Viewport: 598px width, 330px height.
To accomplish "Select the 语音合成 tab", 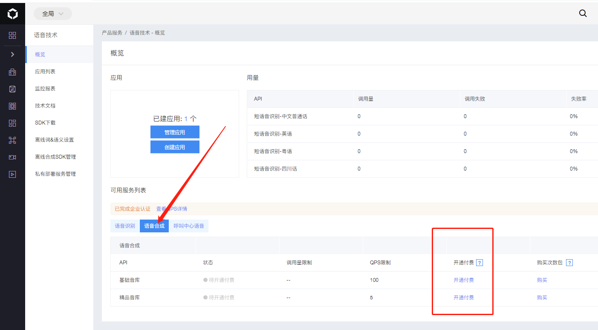I will [154, 226].
